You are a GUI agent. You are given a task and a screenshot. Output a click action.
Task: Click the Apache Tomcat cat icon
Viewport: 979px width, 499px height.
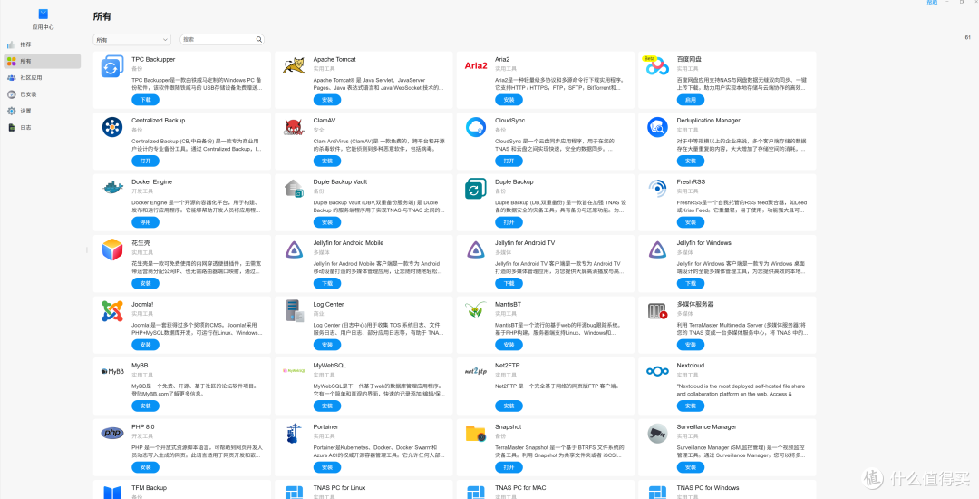point(294,65)
